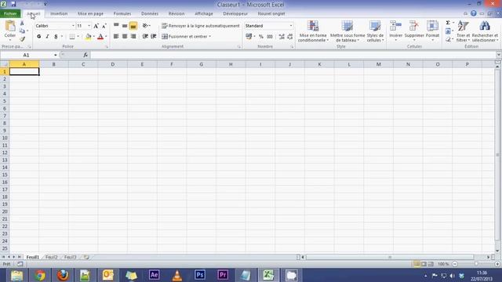
Task: Toggle underline S formatting
Action: click(x=56, y=37)
